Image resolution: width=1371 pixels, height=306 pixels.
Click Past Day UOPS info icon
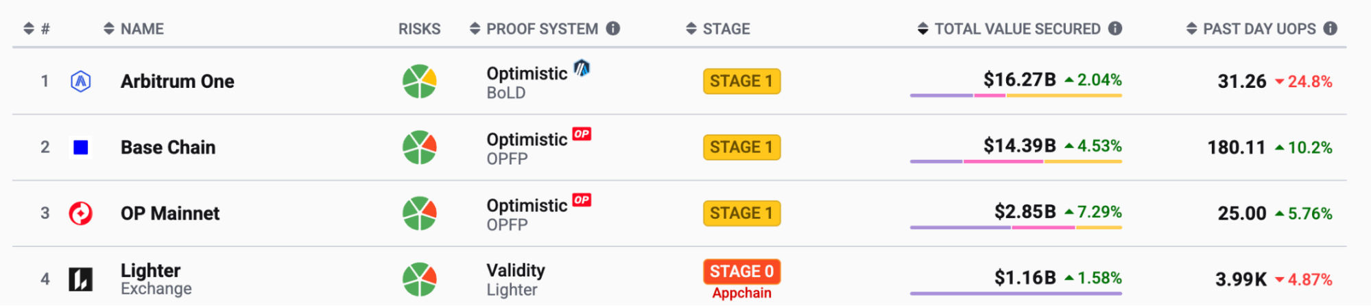[x=1331, y=28]
